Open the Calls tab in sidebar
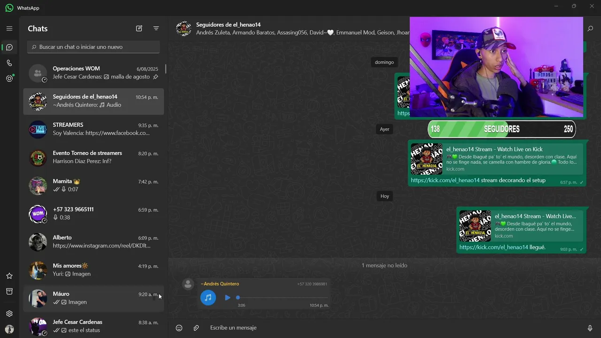 pyautogui.click(x=9, y=63)
